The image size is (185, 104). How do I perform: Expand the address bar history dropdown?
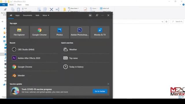pyautogui.click(x=162, y=22)
